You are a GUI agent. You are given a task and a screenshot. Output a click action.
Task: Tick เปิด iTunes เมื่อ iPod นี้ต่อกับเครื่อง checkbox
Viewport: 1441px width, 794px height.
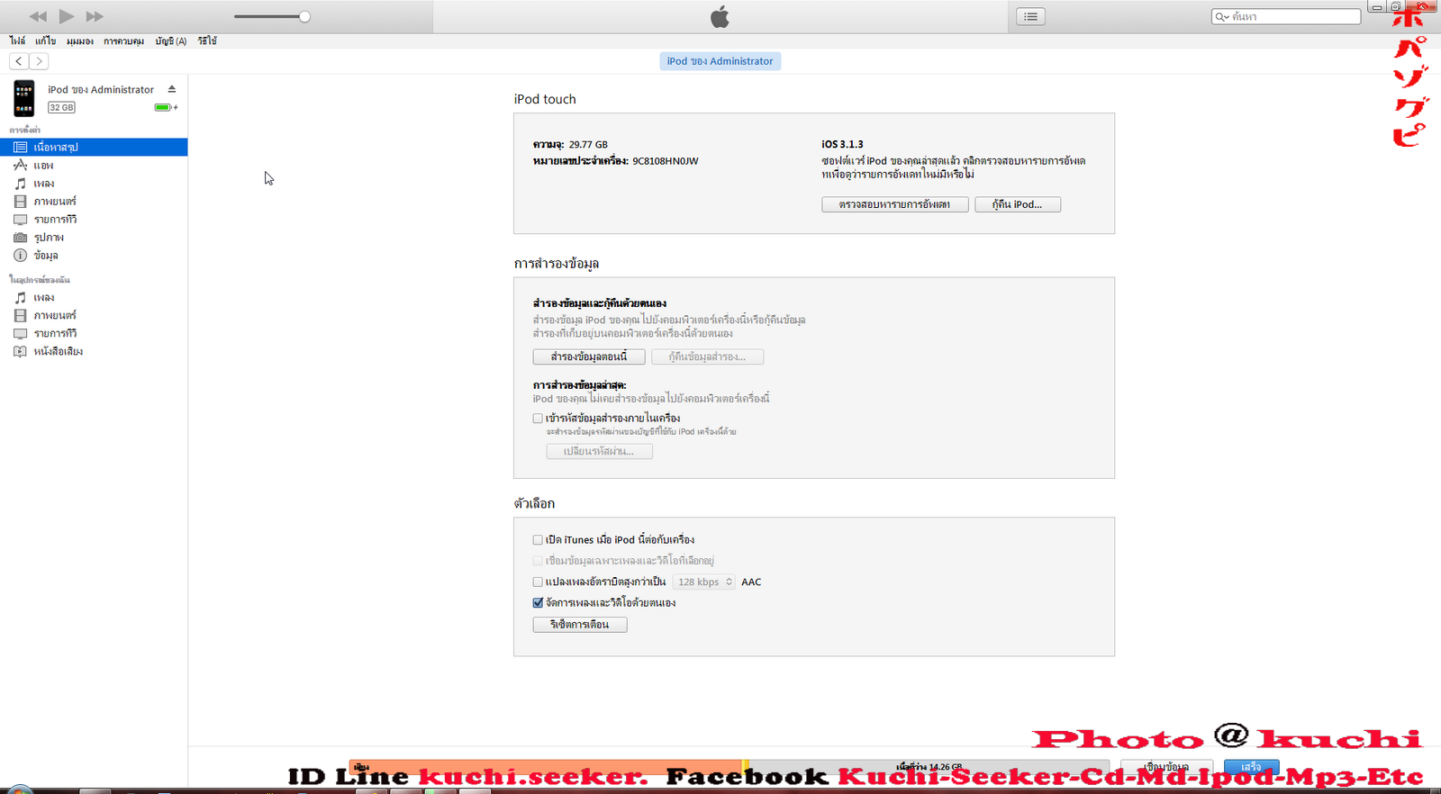coord(538,540)
